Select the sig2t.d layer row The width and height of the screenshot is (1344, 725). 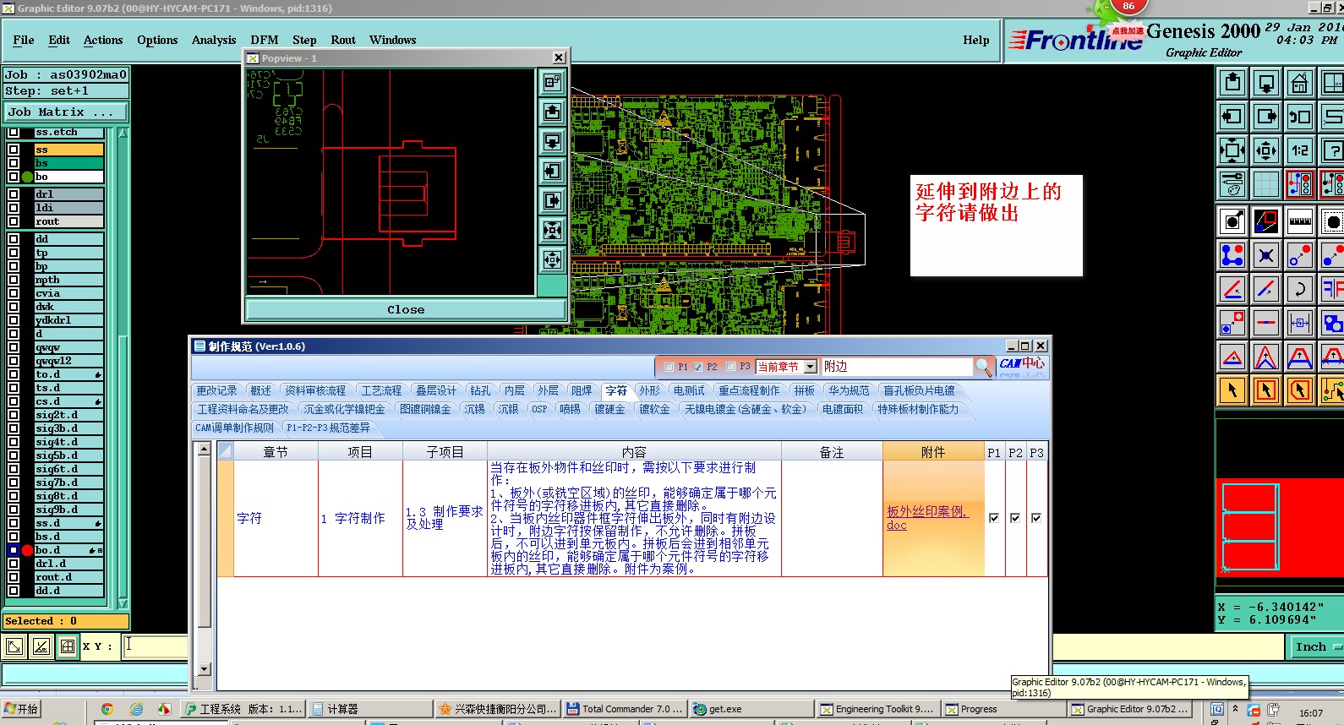click(x=68, y=415)
